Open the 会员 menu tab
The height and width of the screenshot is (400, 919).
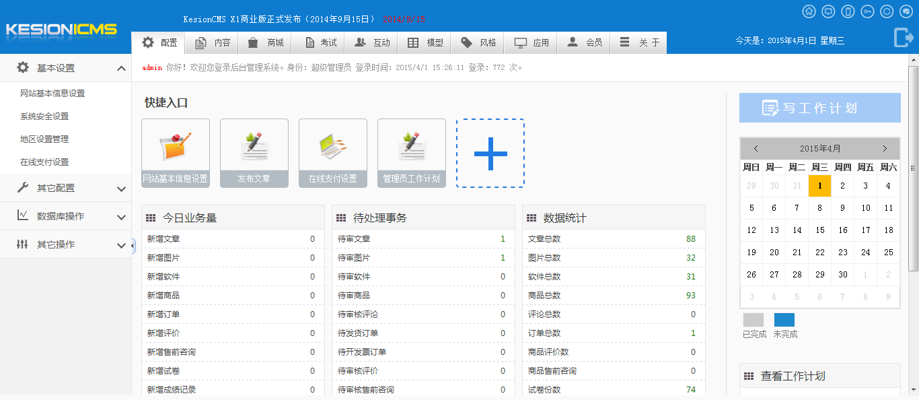pyautogui.click(x=583, y=42)
